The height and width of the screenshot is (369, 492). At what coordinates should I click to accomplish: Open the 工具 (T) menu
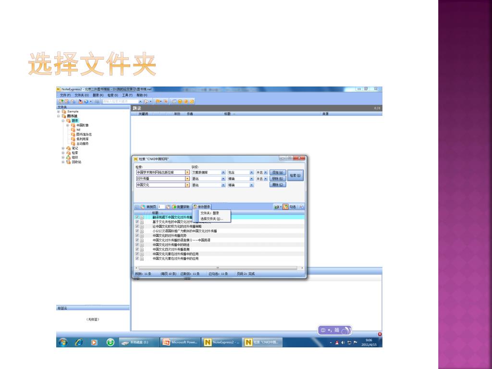pyautogui.click(x=127, y=95)
